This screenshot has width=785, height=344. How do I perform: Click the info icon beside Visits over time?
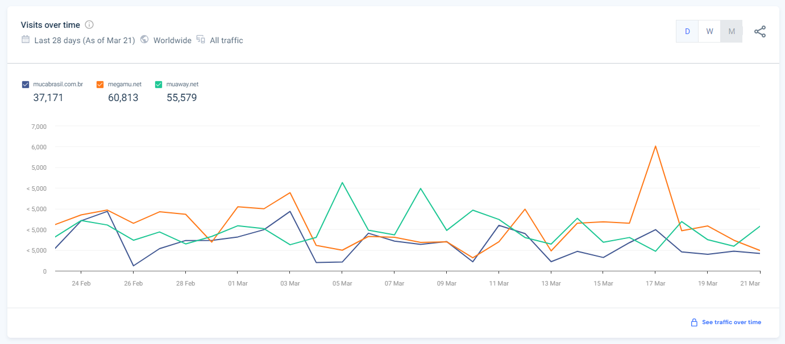coord(89,25)
